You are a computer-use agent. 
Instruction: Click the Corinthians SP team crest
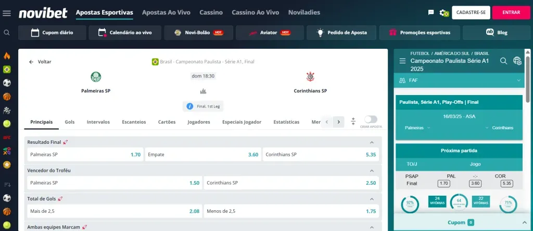coord(310,77)
